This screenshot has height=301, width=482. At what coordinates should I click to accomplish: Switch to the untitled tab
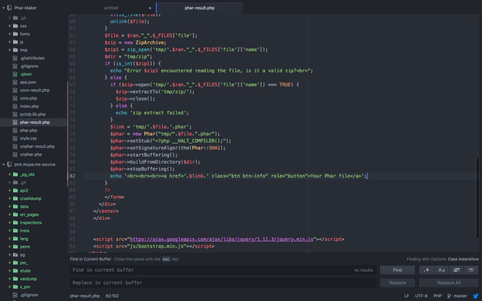pos(111,8)
